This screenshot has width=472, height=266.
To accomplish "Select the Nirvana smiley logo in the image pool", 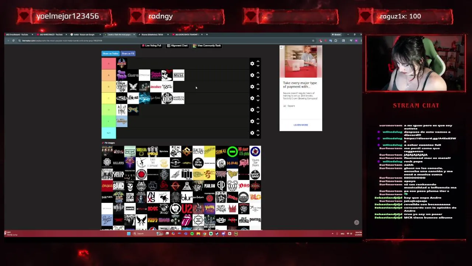I will click(141, 151).
